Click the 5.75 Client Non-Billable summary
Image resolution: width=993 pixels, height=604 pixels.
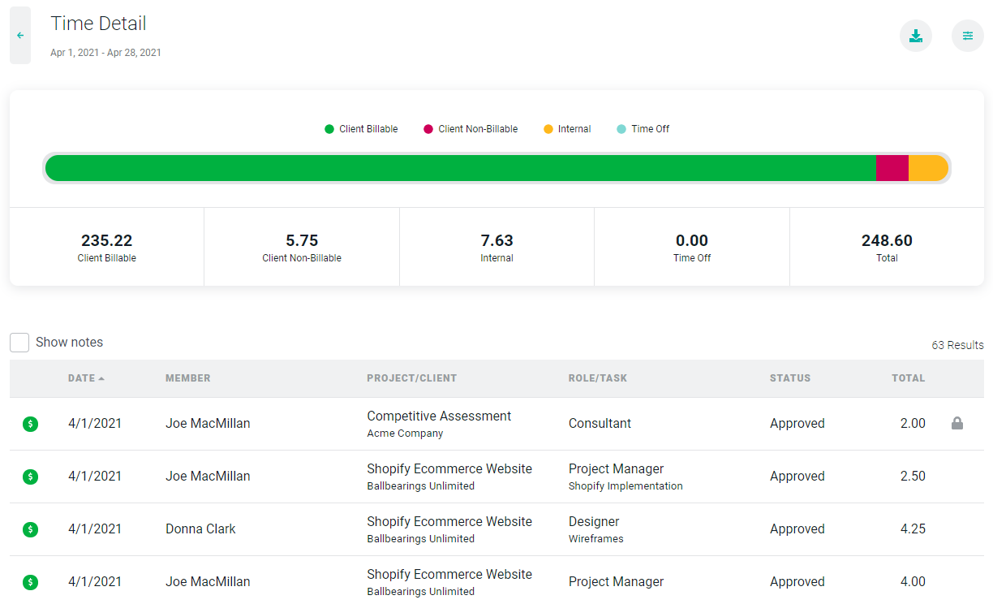pos(302,247)
